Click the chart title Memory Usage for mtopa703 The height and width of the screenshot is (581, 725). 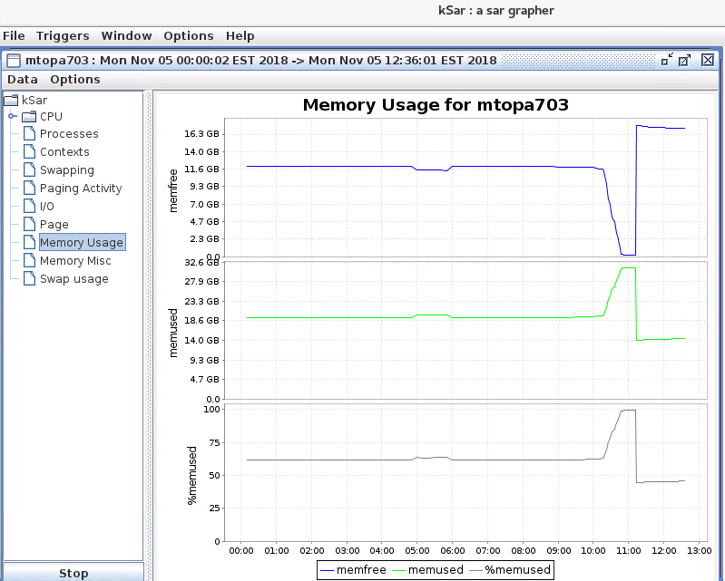[x=436, y=105]
